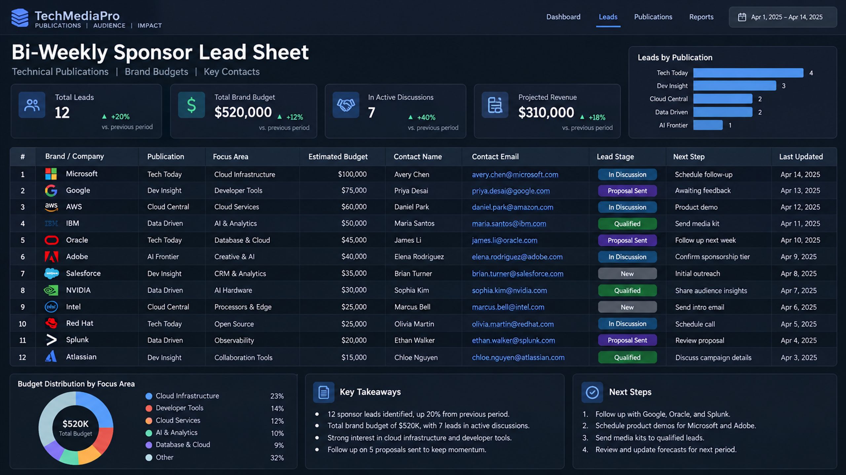This screenshot has height=475, width=846.
Task: Click the Atlassian logo icon
Action: (51, 357)
